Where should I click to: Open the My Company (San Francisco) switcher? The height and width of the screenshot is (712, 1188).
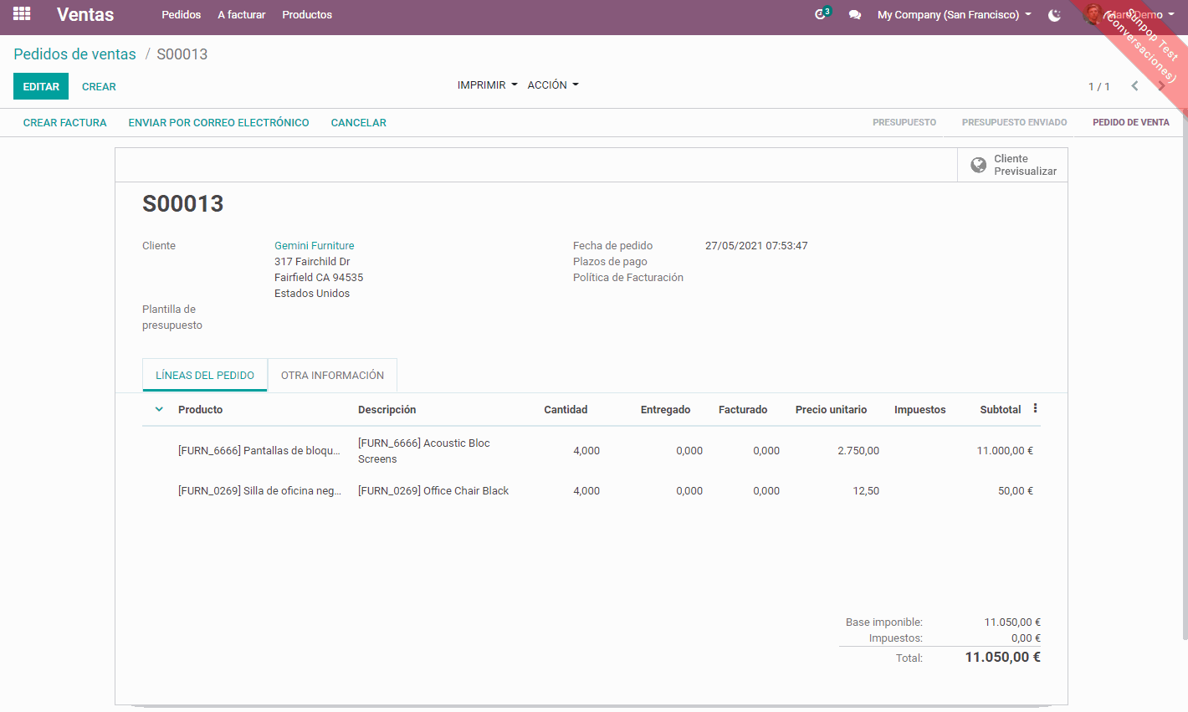[x=954, y=15]
